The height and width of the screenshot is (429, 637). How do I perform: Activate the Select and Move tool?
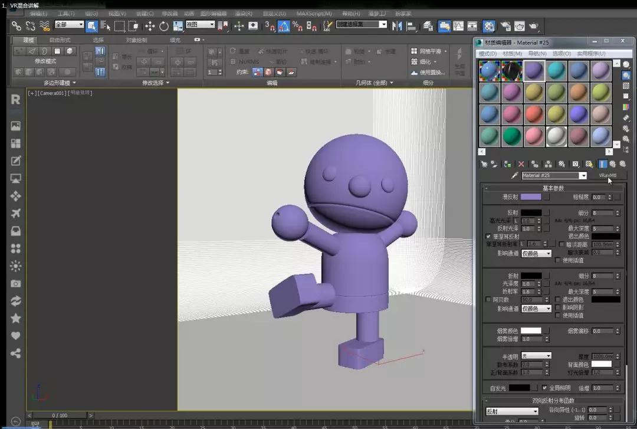coord(150,27)
